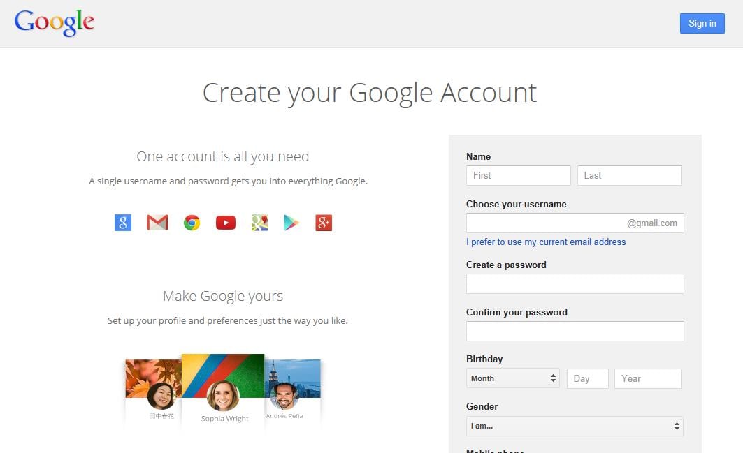The width and height of the screenshot is (743, 453).
Task: Click Sophia Wright's profile photo
Action: pos(223,395)
